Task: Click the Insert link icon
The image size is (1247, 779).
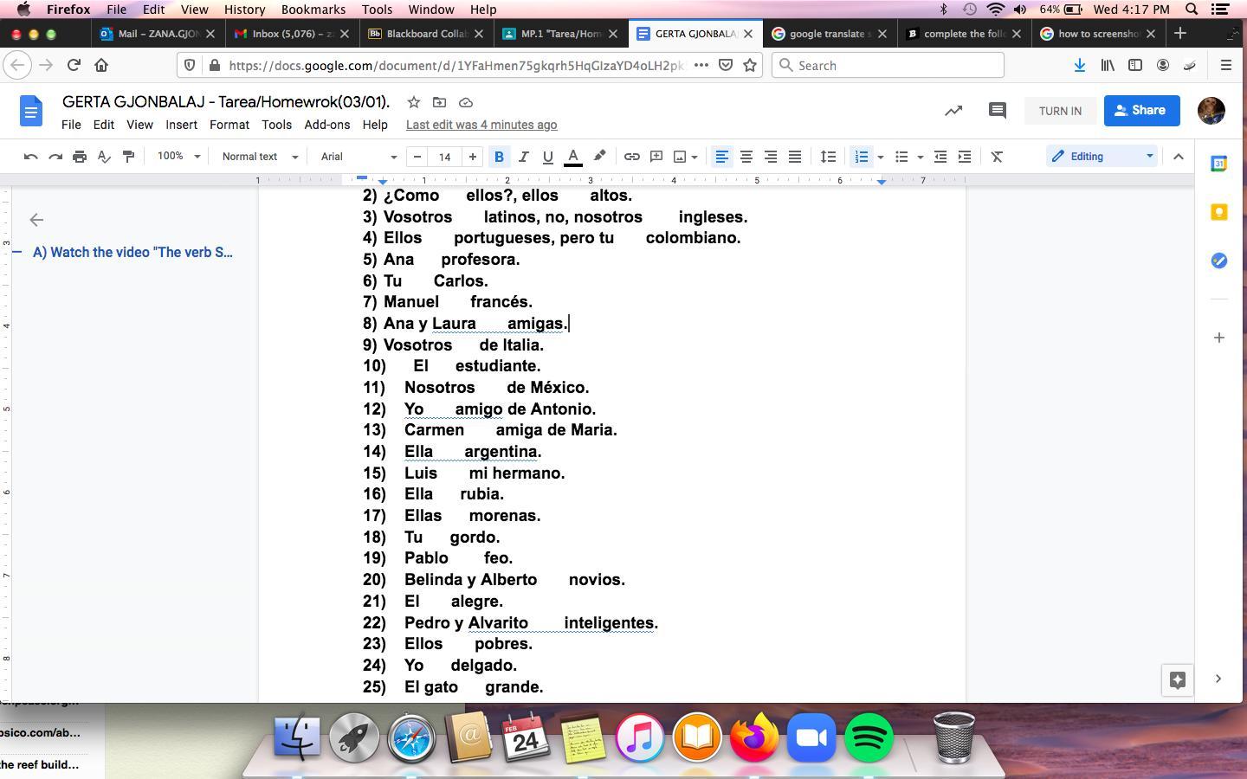Action: point(632,157)
